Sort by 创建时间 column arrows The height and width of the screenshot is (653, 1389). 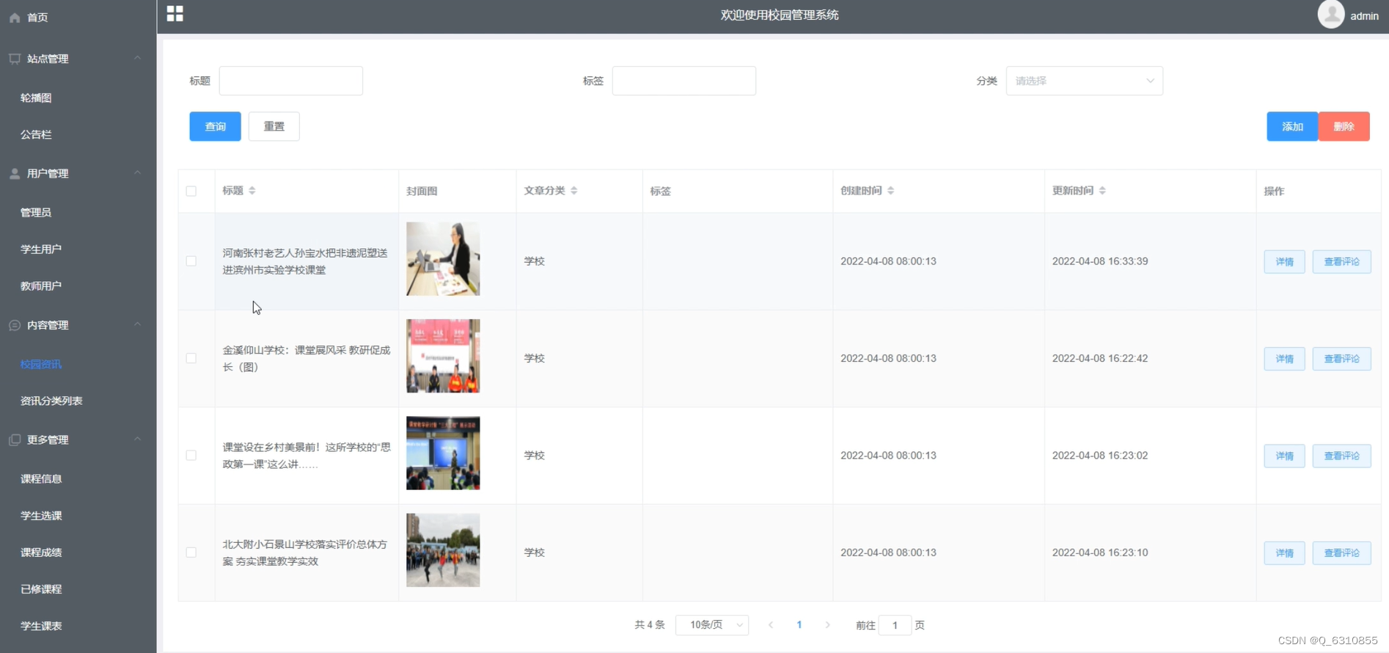pos(891,191)
